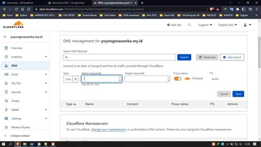
Task: Open File Explorer from the taskbar
Action: 25,144
